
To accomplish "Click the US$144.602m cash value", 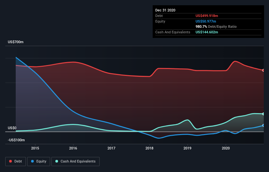I will point(207,32).
